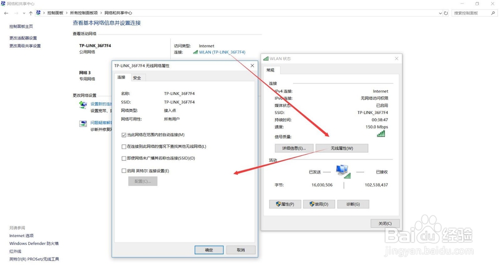Image resolution: width=501 pixels, height=268 pixels.
Task: Click 问题疑难解答 troubleshooter icon
Action: coord(83,123)
